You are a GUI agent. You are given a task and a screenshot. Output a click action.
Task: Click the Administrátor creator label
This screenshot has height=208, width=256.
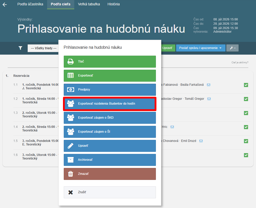tap(222, 32)
